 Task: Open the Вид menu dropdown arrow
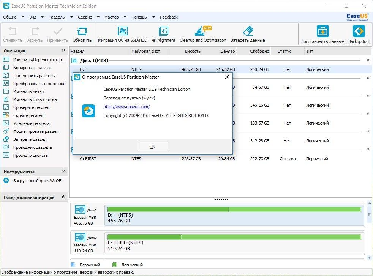tap(42, 17)
